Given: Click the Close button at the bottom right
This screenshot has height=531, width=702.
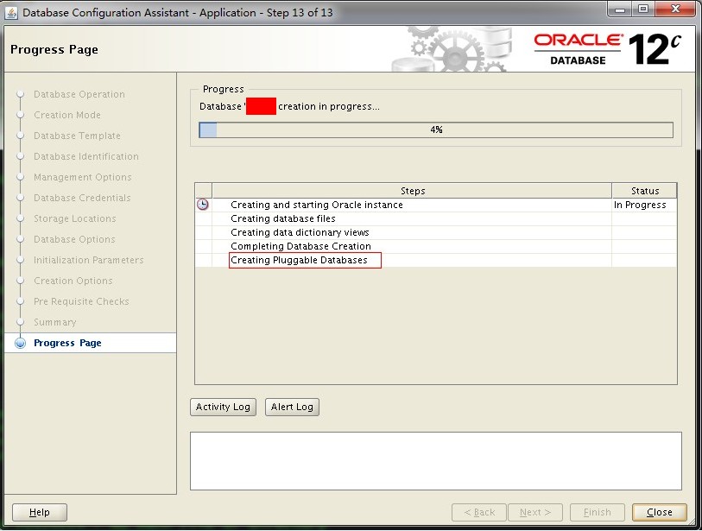Looking at the screenshot, I should point(660,512).
